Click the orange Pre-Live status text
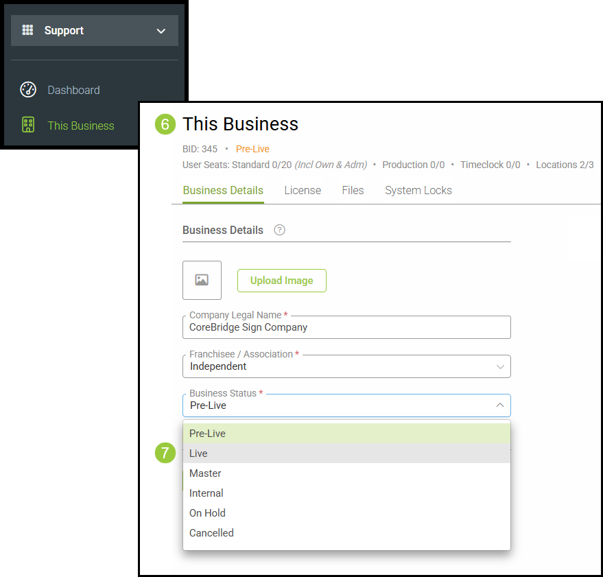 (252, 149)
